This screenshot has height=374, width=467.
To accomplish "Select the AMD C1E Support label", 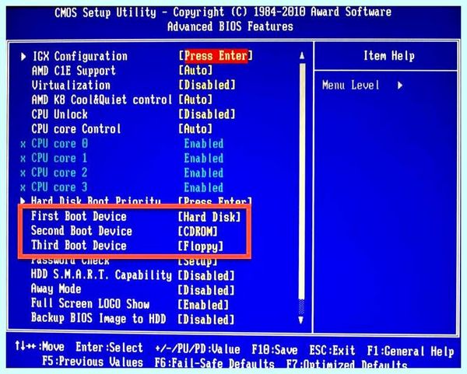I will tap(74, 71).
